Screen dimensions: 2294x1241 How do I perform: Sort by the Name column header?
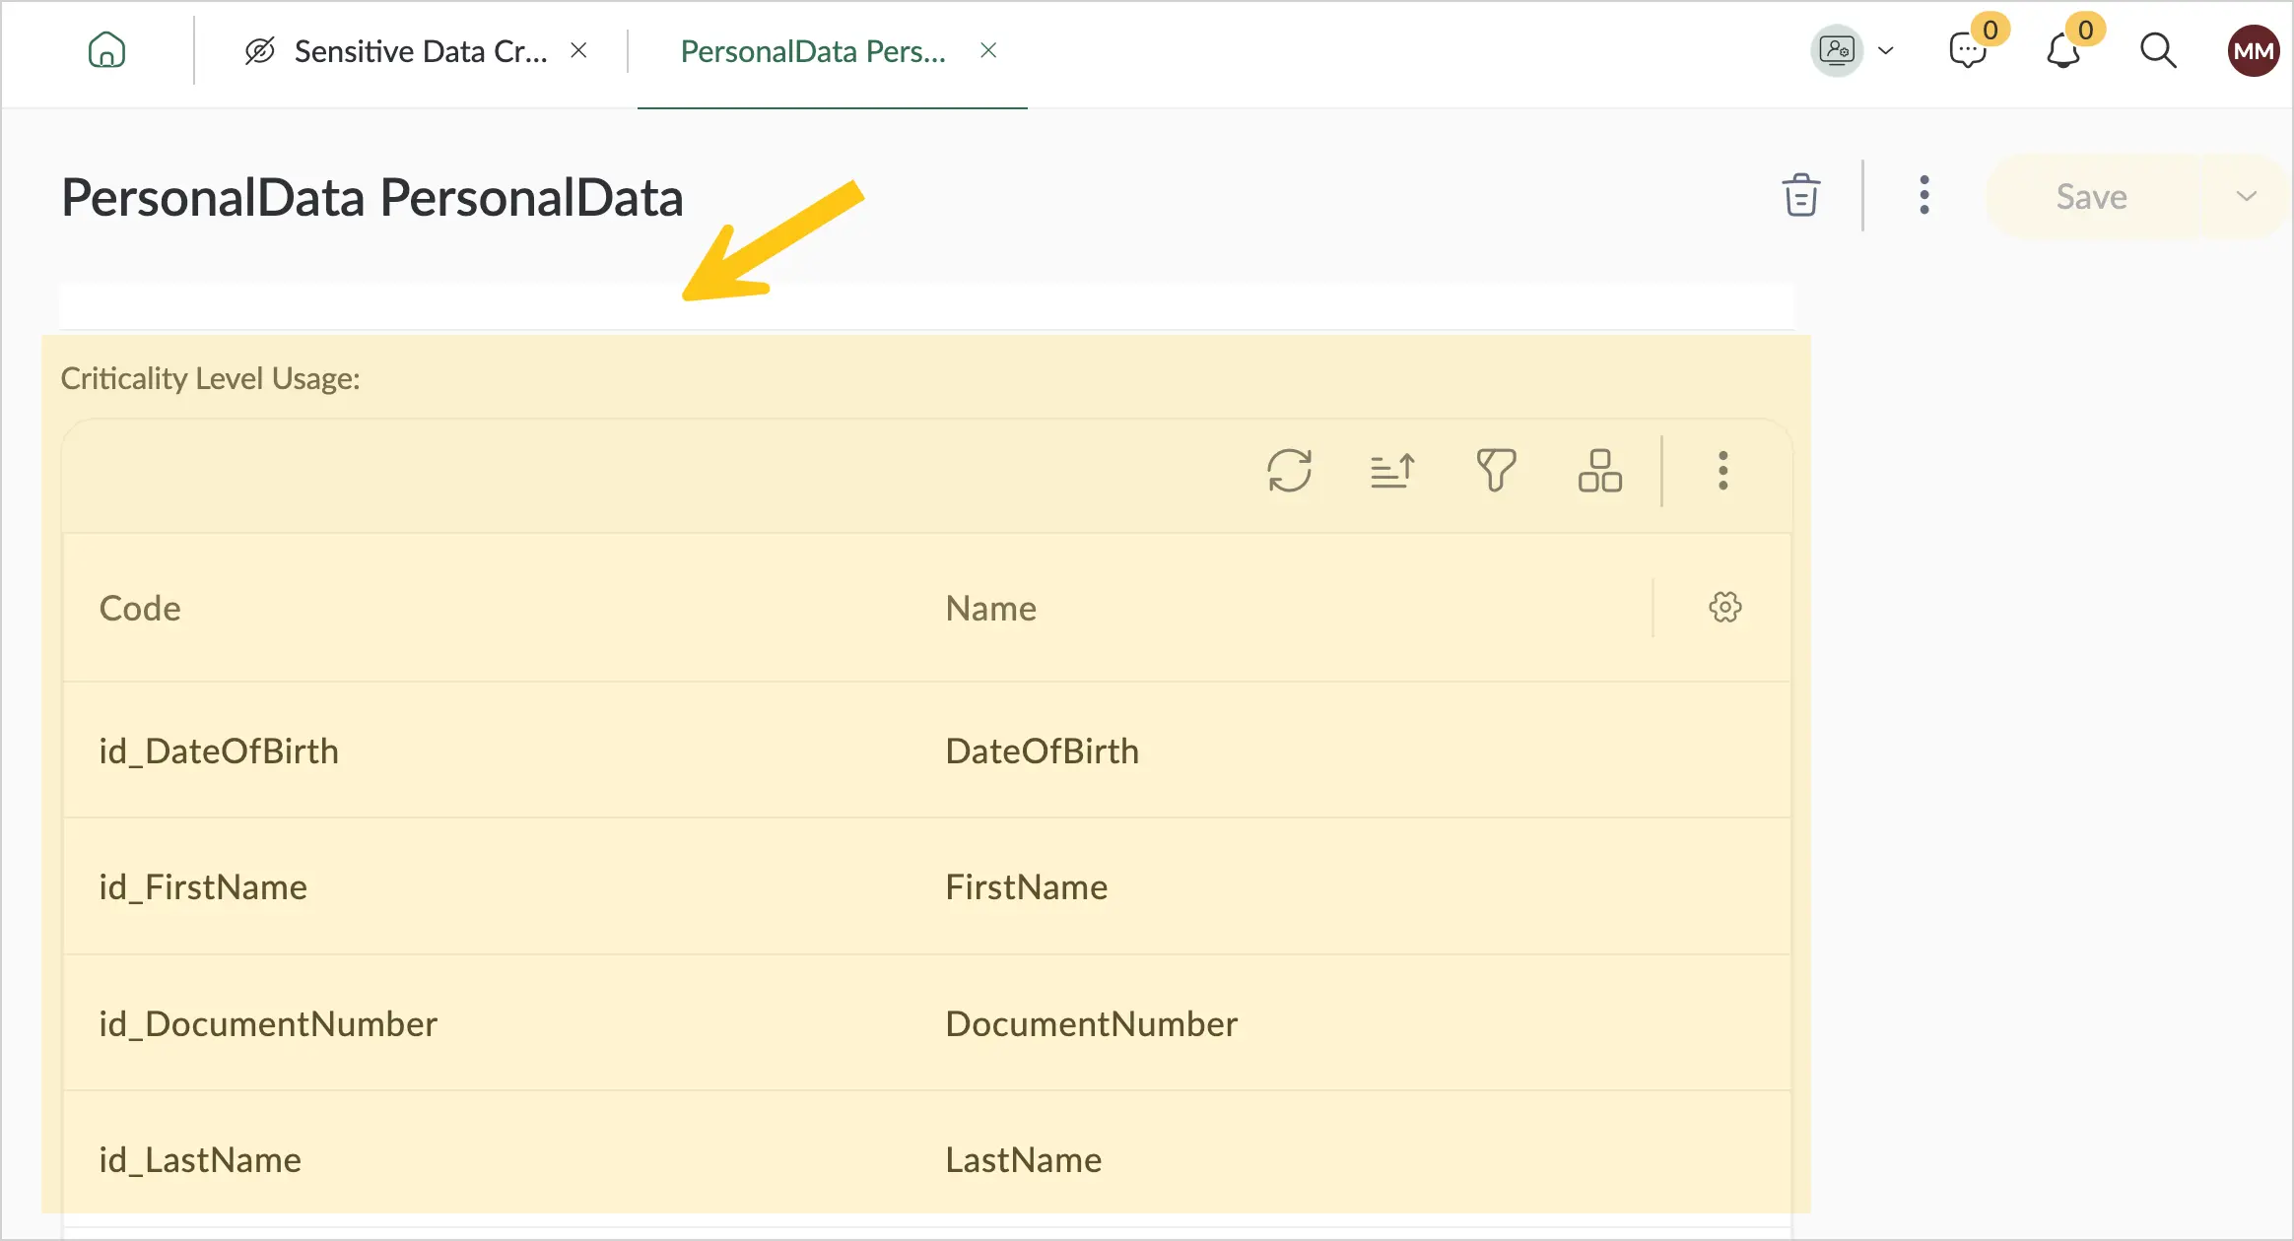(990, 608)
